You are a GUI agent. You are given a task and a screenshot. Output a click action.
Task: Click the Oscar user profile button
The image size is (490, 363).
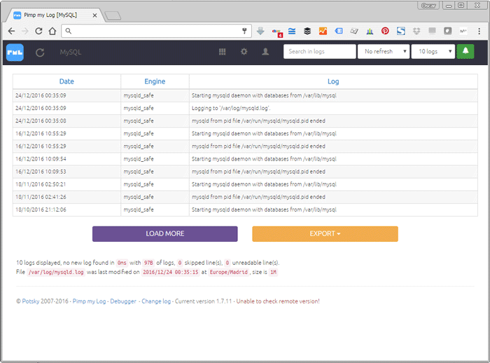[428, 6]
